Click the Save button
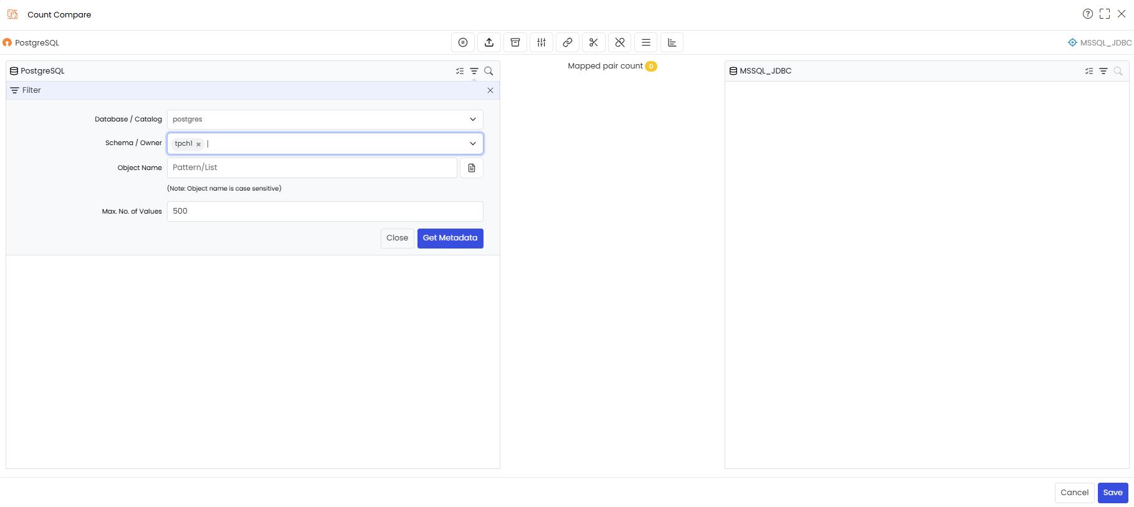This screenshot has width=1134, height=507. coord(1113,493)
